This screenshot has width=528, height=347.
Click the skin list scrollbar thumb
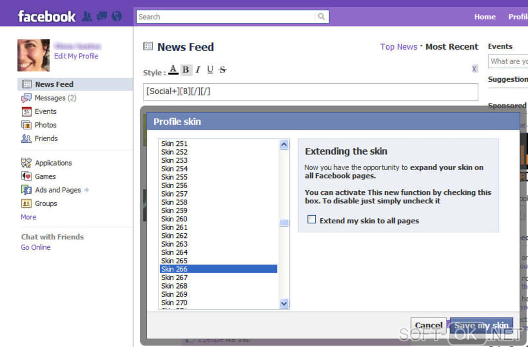click(284, 222)
